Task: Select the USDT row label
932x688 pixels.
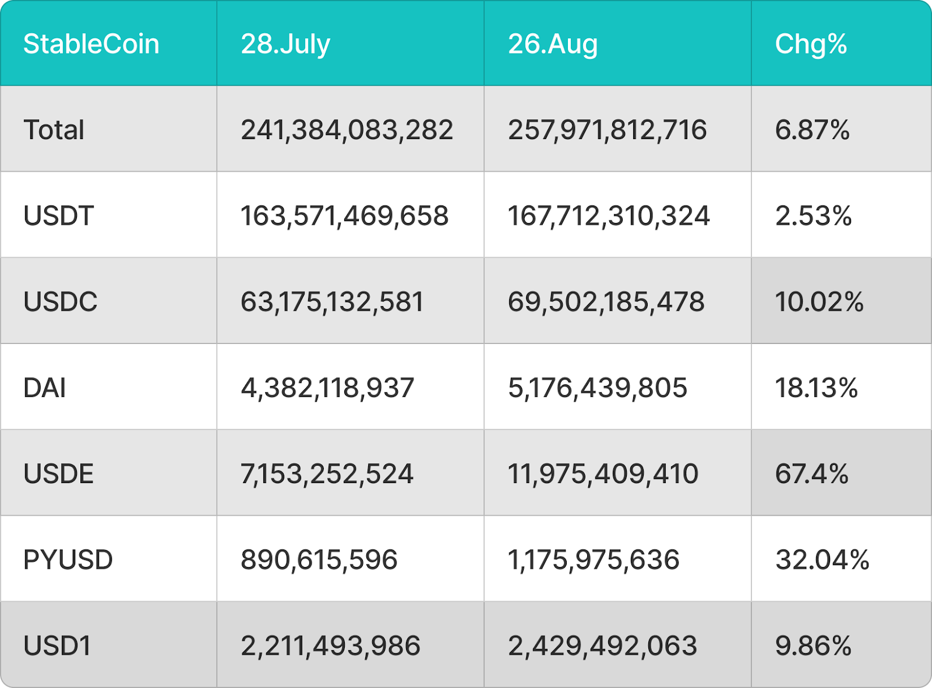Action: 58,216
